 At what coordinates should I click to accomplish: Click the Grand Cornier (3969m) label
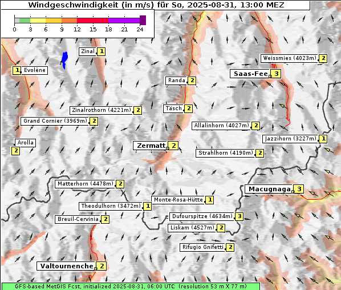point(55,121)
